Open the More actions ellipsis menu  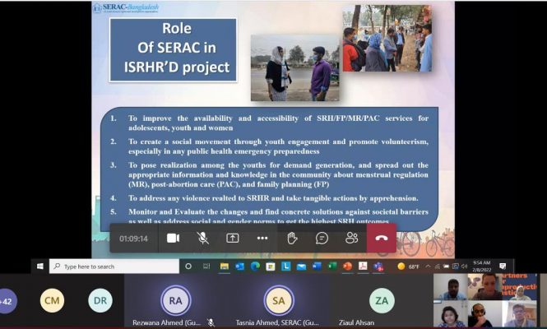pos(262,239)
